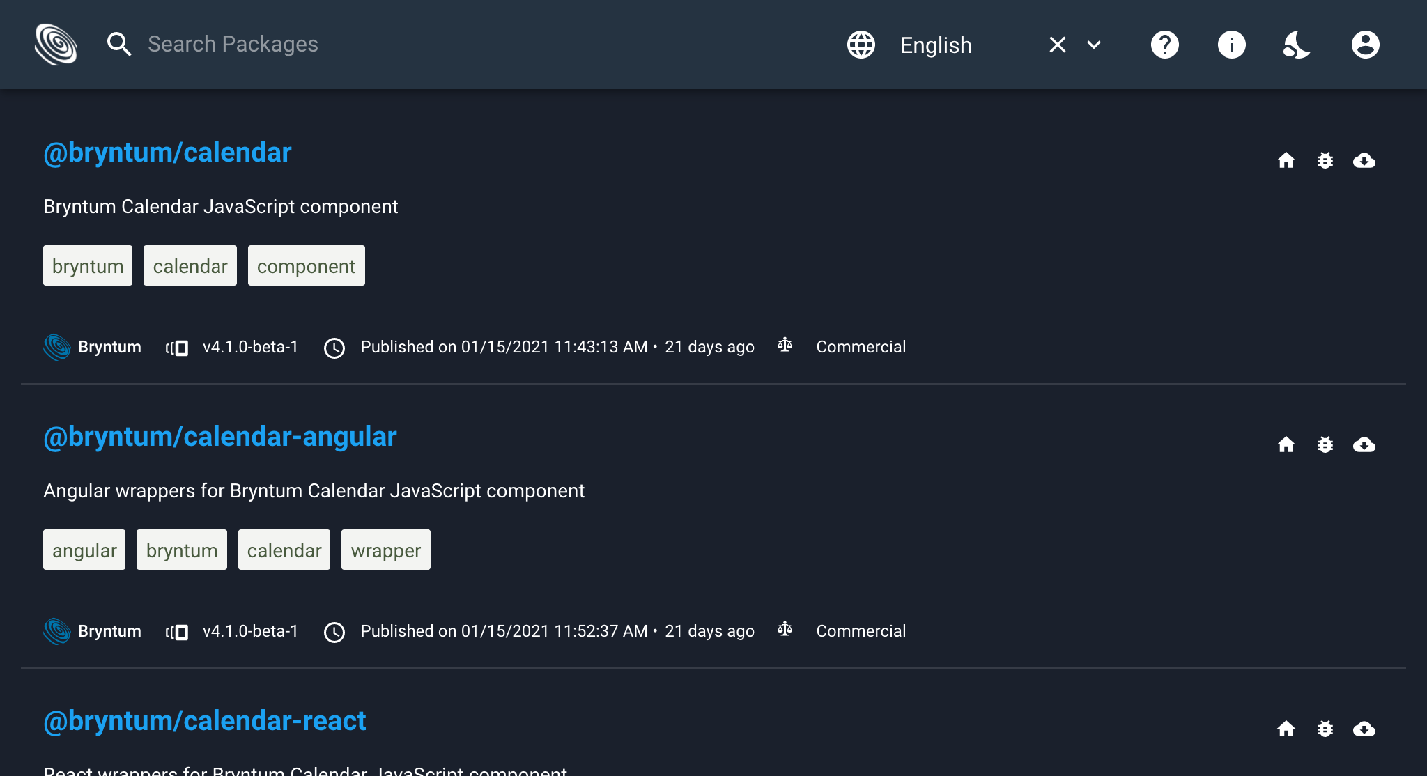Click 'Published on 01/15/2021 11:52:37 AM' text
The image size is (1427, 776).
point(504,631)
